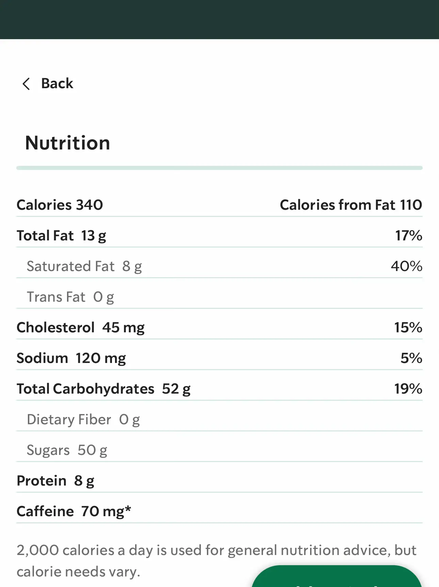Select the Sodium 120 mg row
Screen dimensions: 439x587
point(219,358)
